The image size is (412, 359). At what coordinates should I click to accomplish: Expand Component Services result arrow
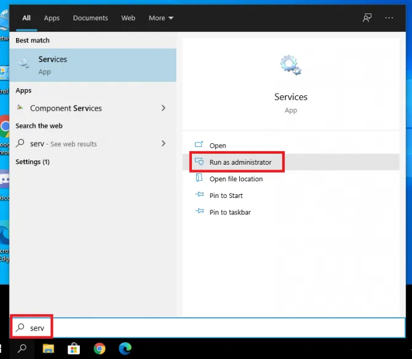(x=164, y=108)
